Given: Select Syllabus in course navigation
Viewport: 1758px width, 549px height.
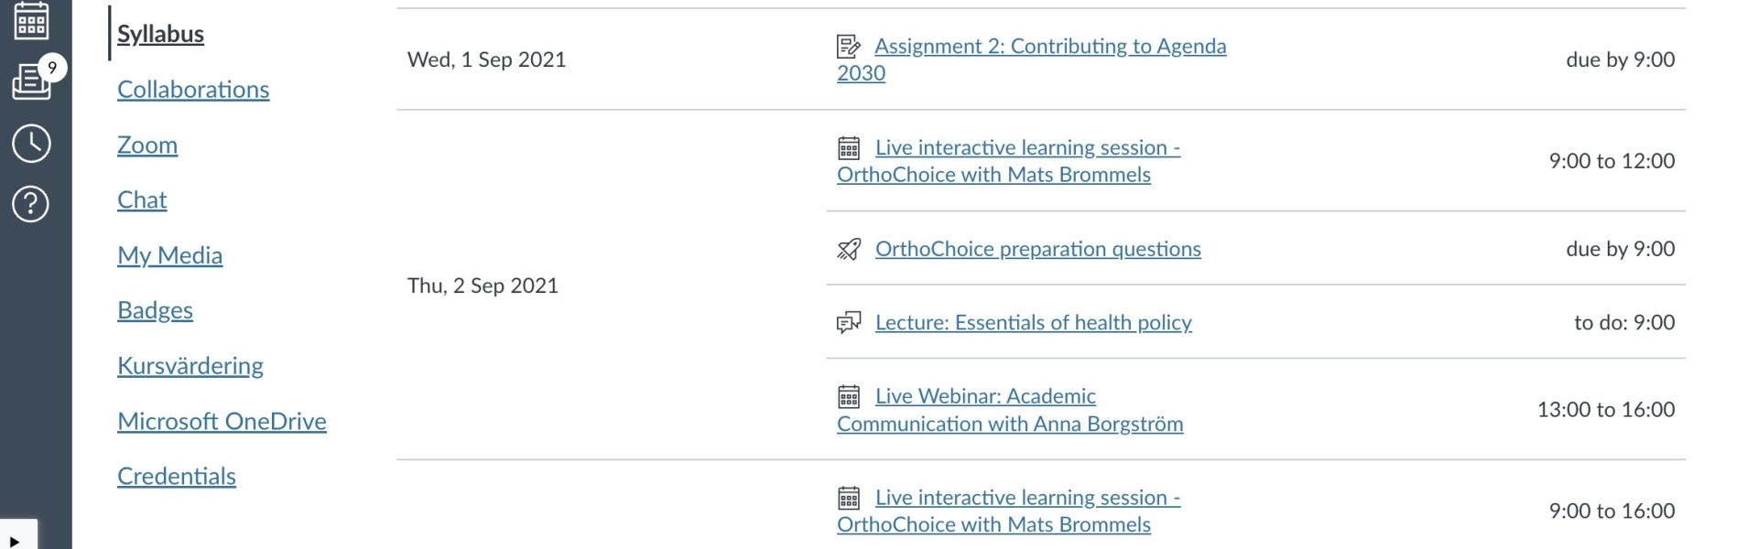Looking at the screenshot, I should tap(160, 34).
